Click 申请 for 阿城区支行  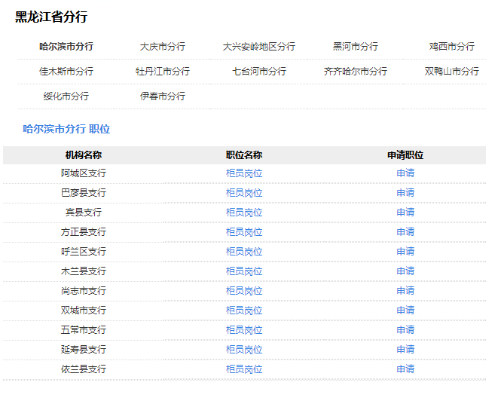[405, 173]
